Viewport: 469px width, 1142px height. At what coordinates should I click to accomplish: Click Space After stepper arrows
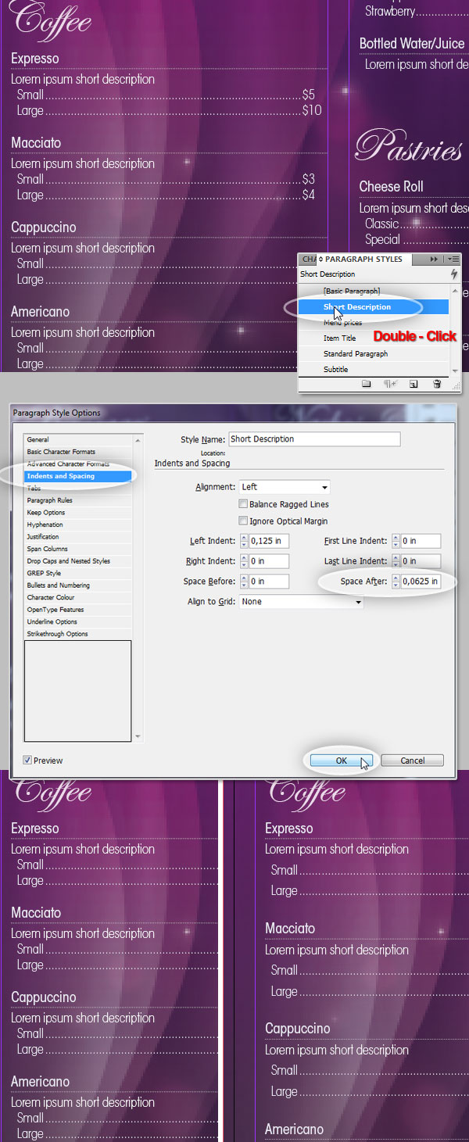click(x=396, y=582)
